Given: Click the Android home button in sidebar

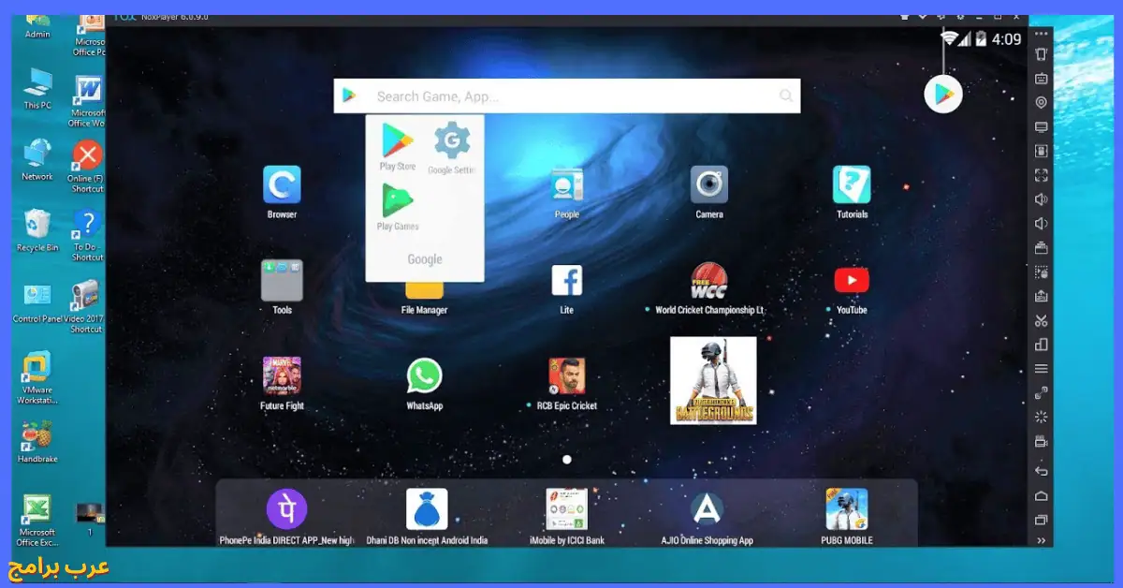Looking at the screenshot, I should pyautogui.click(x=1041, y=496).
